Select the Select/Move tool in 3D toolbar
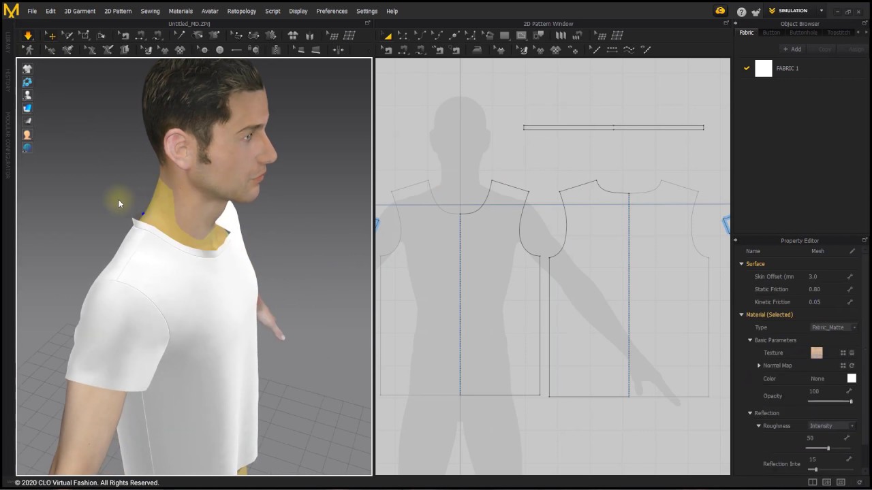 pos(51,35)
